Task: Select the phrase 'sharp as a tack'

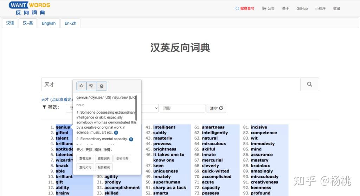Action: click(170, 188)
